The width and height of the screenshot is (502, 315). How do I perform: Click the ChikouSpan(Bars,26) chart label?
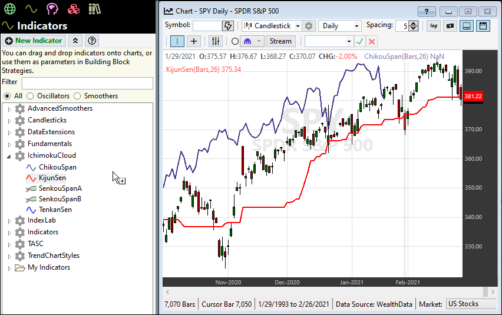coord(404,57)
